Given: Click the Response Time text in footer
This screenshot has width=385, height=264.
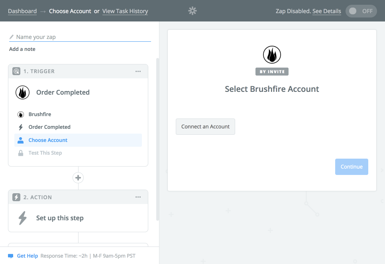Looking at the screenshot, I should pyautogui.click(x=88, y=256).
